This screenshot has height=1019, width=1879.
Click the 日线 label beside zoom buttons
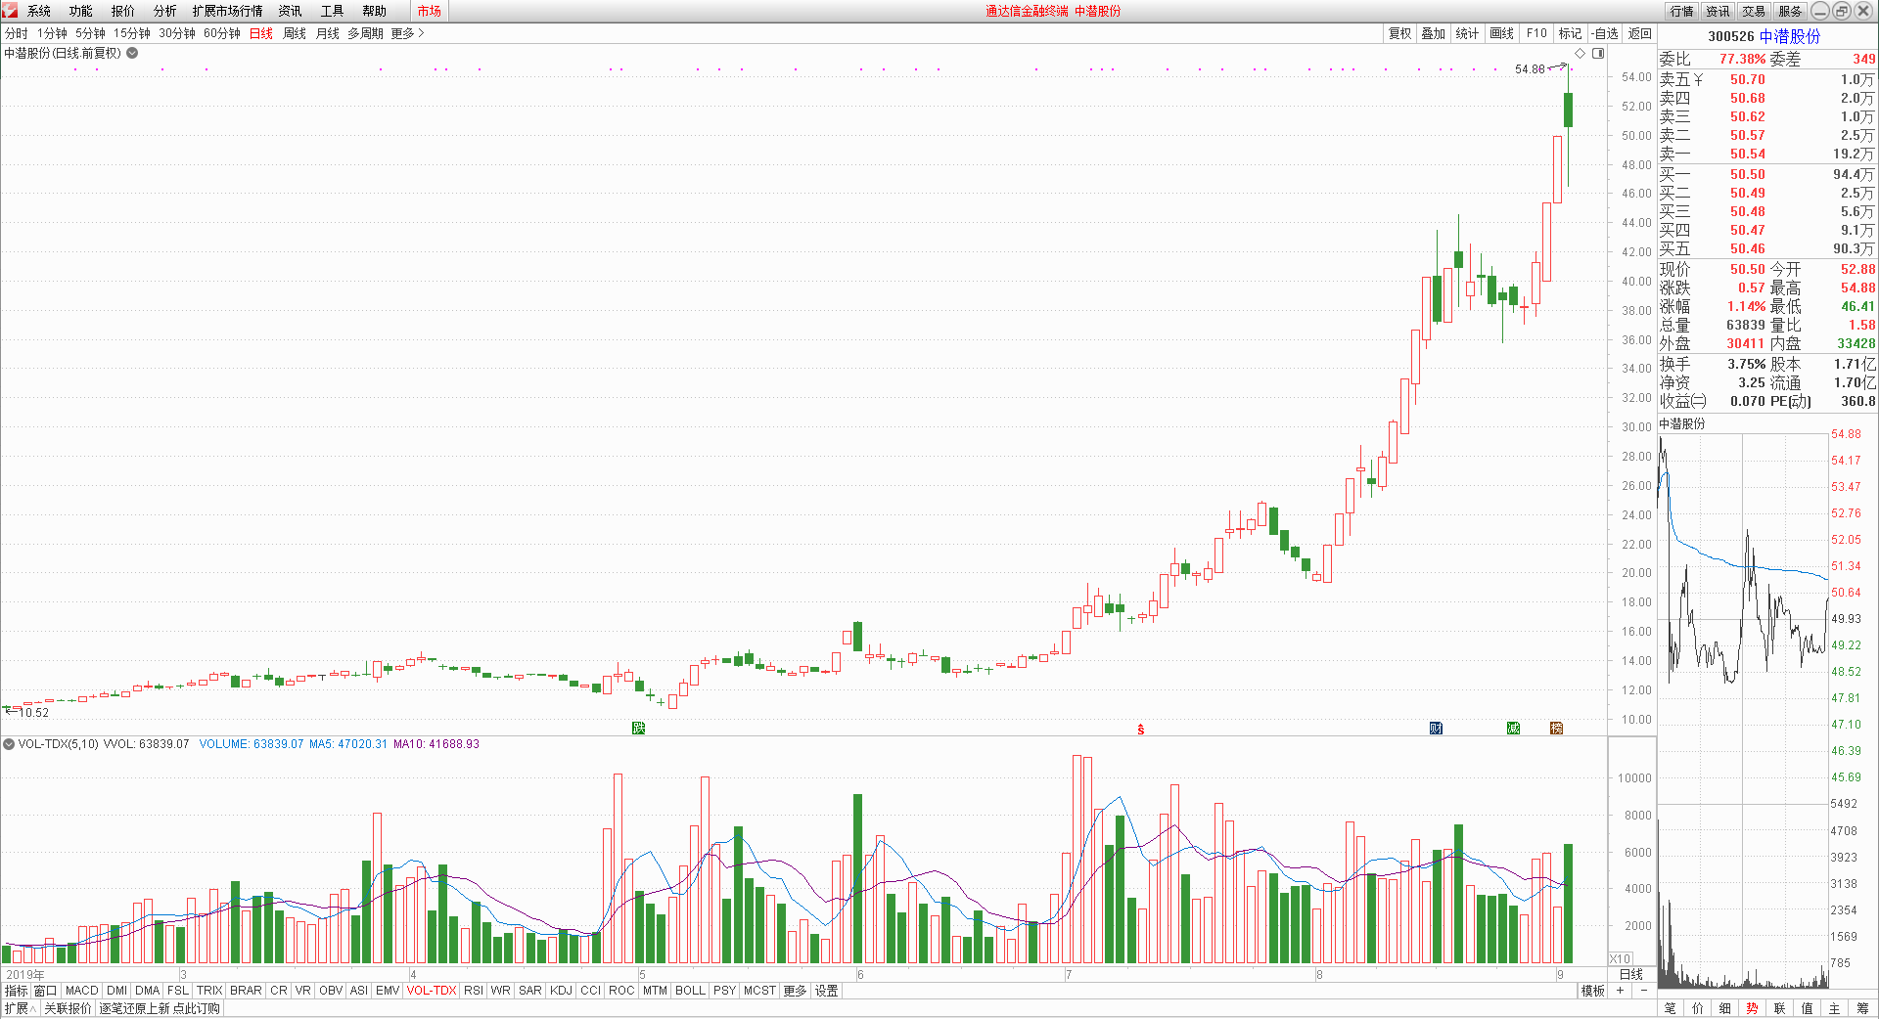coord(1631,974)
